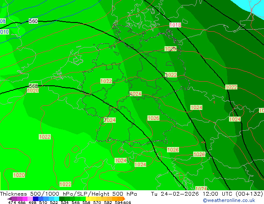Image resolution: width=264 pixels, height=204 pixels.
Task: Click the '(00+132)' forecast hour text
Action: pos(249,194)
